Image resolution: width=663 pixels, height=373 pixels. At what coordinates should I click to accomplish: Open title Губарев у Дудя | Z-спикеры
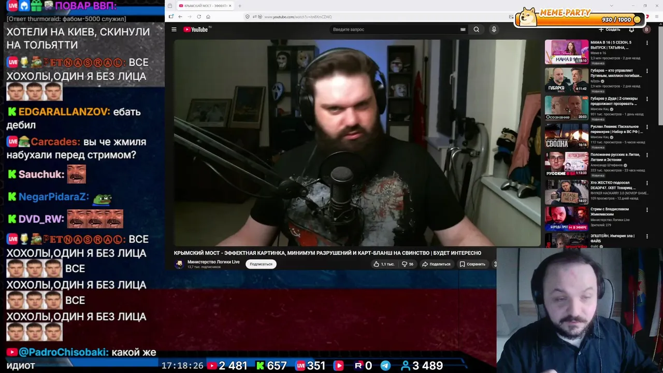(614, 101)
